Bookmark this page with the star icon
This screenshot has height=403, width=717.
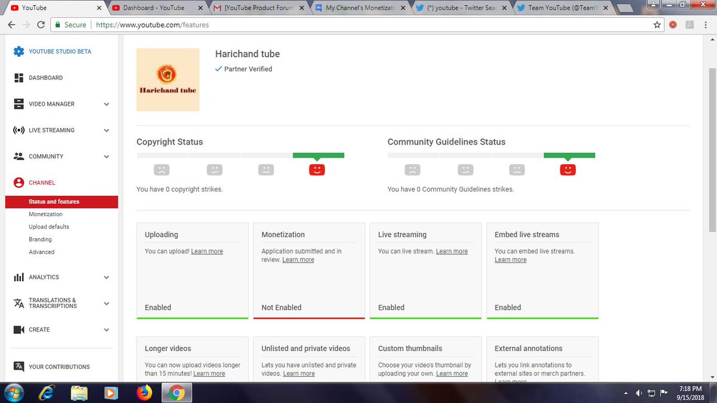(657, 25)
